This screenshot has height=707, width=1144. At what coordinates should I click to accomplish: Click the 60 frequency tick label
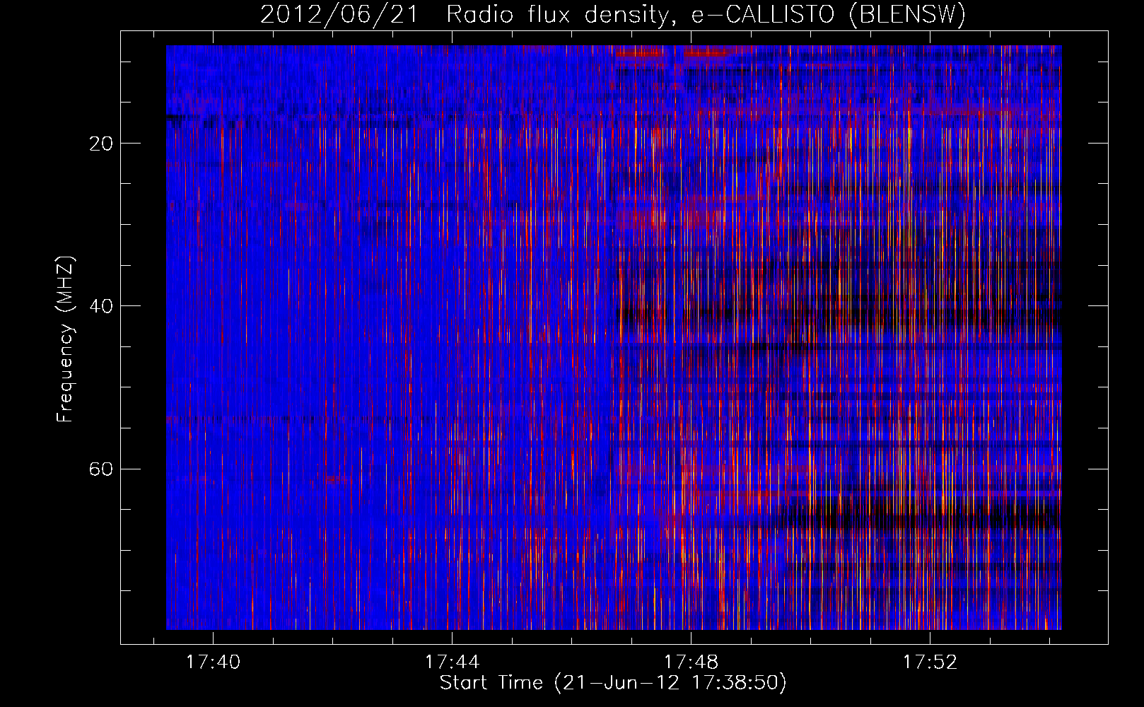pyautogui.click(x=101, y=469)
